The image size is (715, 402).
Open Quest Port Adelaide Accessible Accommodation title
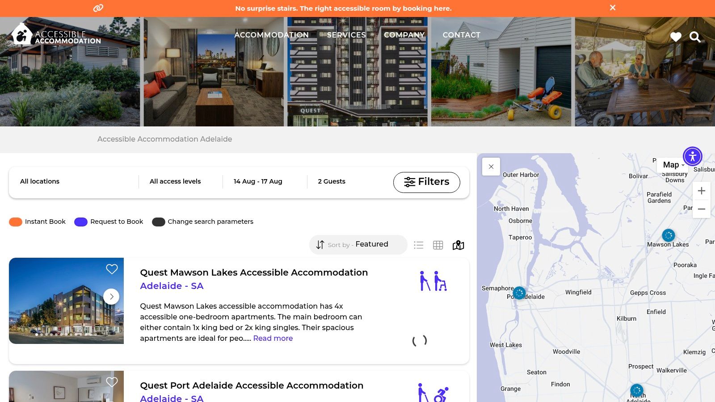(252, 385)
